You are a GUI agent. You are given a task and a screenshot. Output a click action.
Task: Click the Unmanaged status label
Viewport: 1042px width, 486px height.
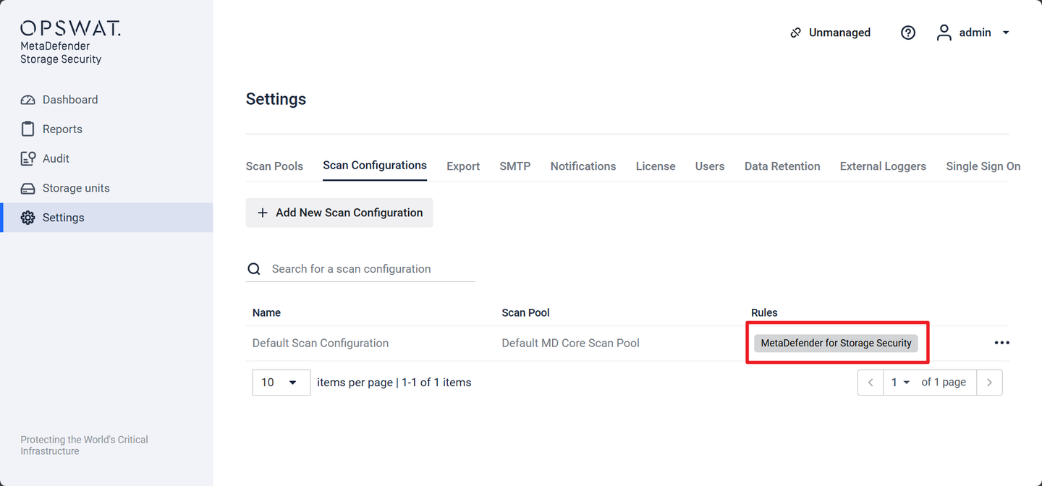[839, 33]
